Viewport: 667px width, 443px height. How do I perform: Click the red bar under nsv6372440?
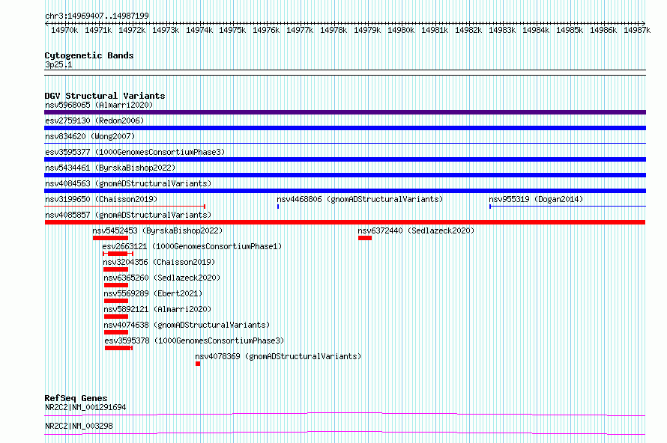coord(365,238)
